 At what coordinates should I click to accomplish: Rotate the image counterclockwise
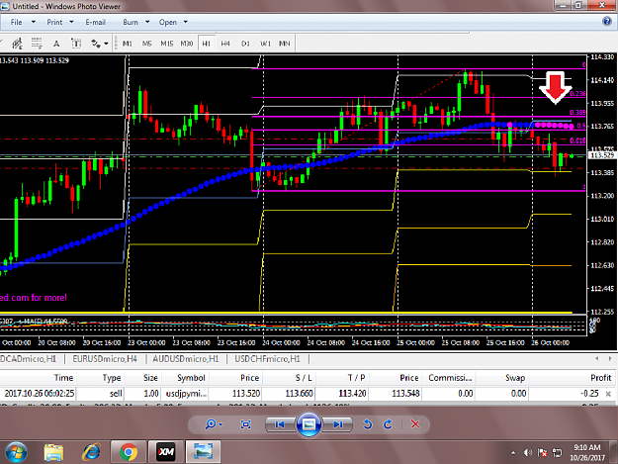[x=367, y=424]
